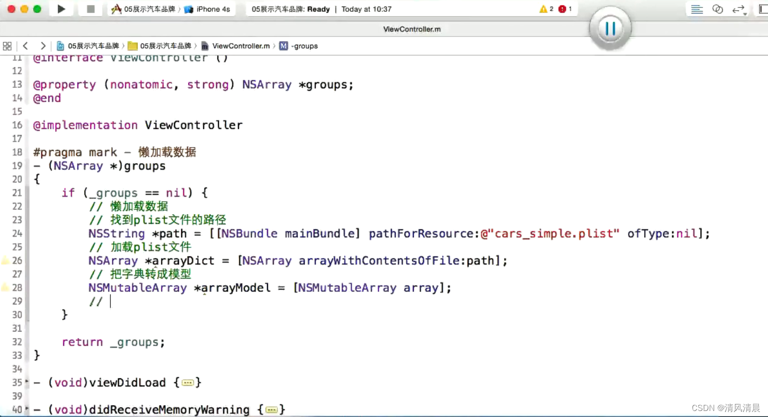Click the comment 加载plist文件
Image resolution: width=768 pixels, height=417 pixels.
tap(140, 247)
